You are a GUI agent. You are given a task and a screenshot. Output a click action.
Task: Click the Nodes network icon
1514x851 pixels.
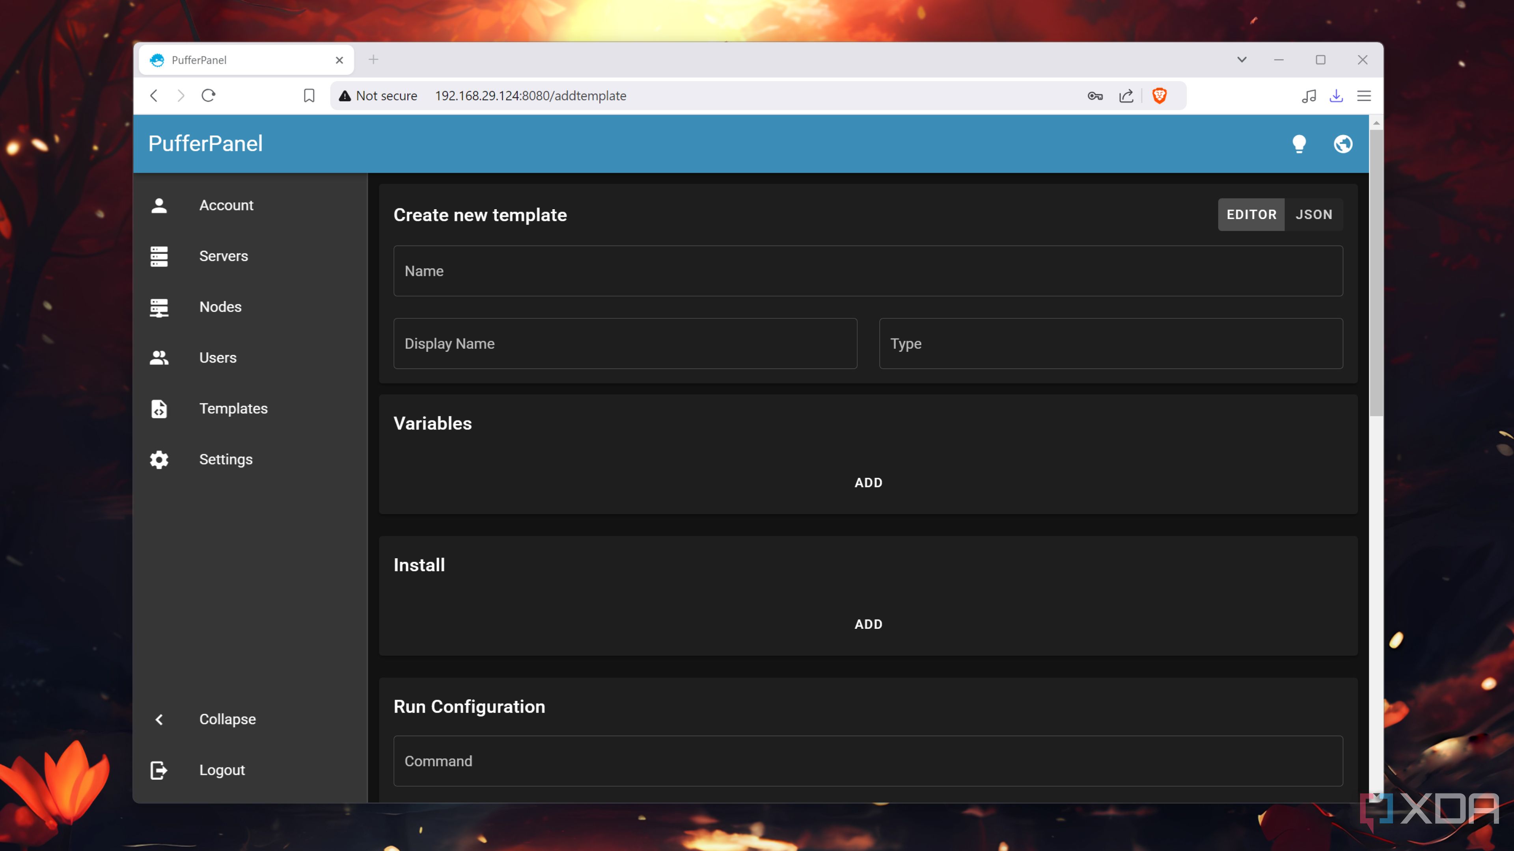pos(158,307)
